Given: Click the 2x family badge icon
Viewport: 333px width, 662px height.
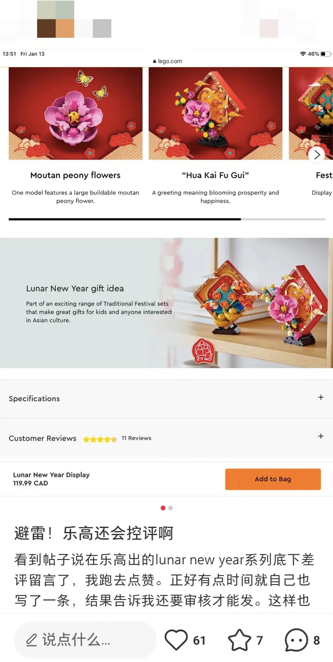Looking at the screenshot, I should pos(203,351).
